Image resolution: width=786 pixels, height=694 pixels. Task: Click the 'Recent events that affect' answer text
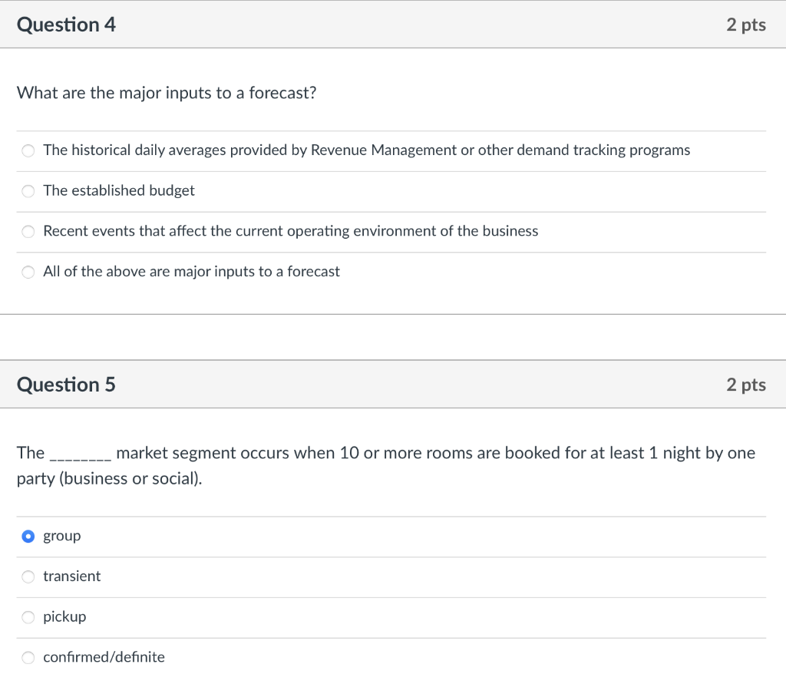pos(290,231)
